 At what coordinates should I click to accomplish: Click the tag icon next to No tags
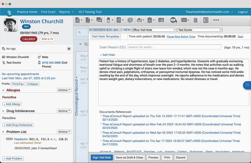point(3,49)
